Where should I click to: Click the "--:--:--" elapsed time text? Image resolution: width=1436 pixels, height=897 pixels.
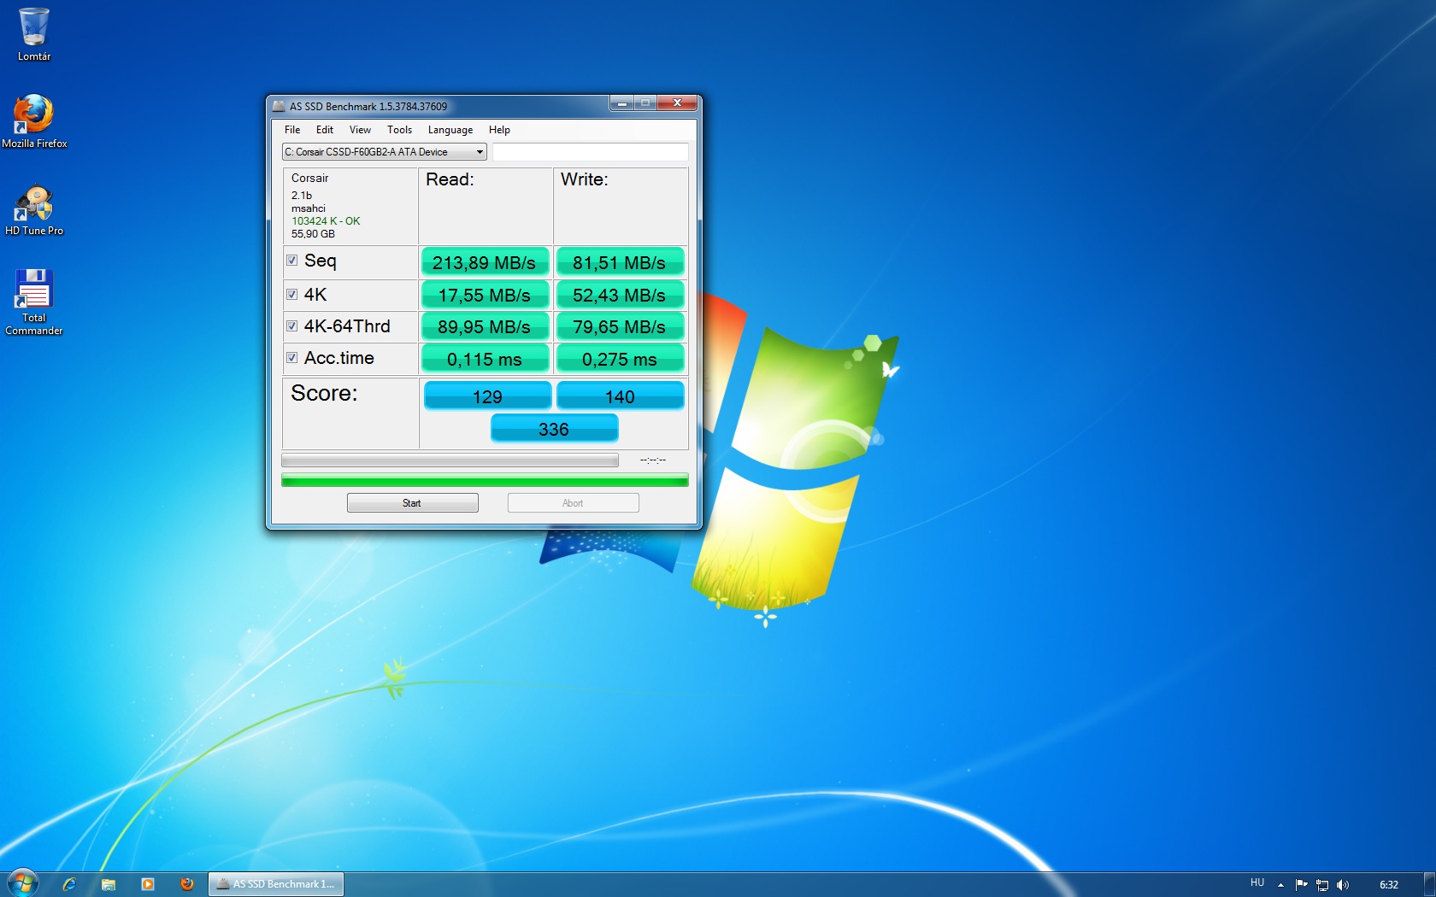653,460
